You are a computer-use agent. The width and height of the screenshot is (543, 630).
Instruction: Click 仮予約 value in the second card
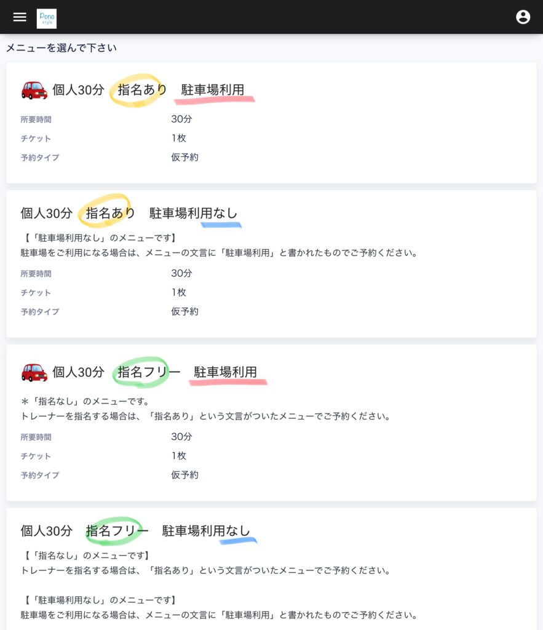(184, 311)
